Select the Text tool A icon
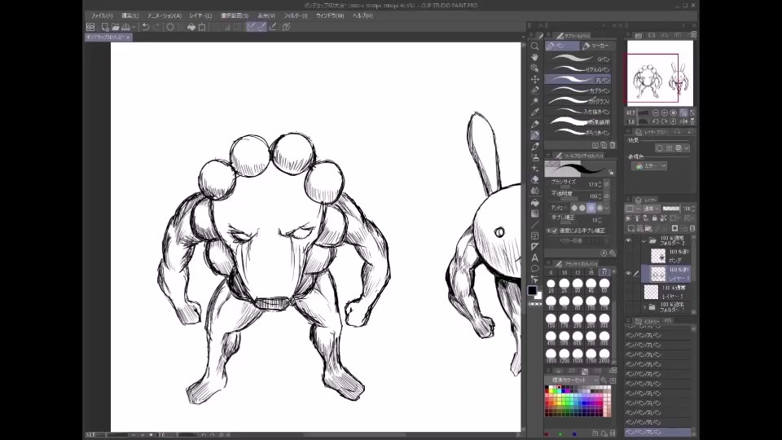782x440 pixels. (x=534, y=258)
